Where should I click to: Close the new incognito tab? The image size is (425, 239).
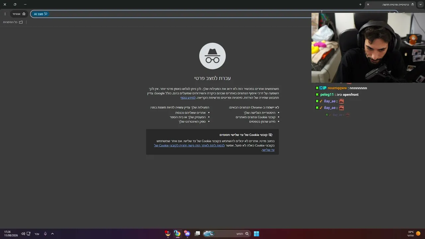point(368,4)
